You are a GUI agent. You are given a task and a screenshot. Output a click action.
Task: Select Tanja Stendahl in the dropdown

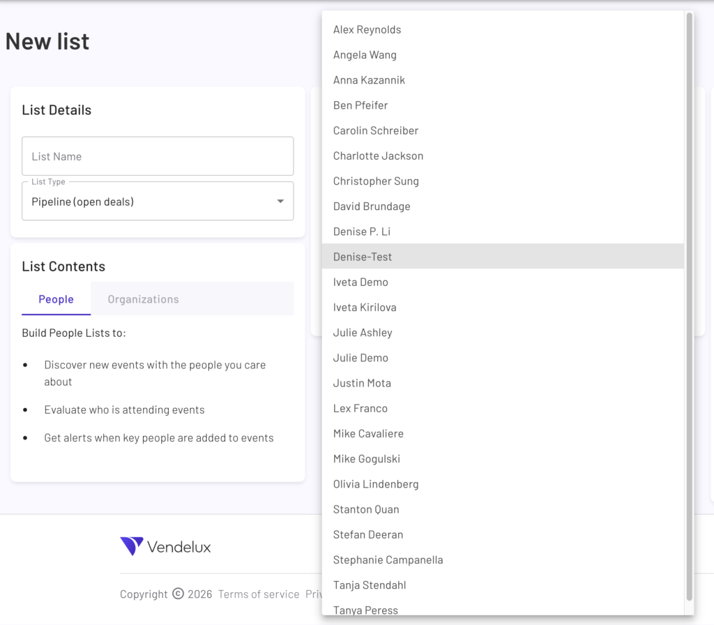click(x=369, y=585)
